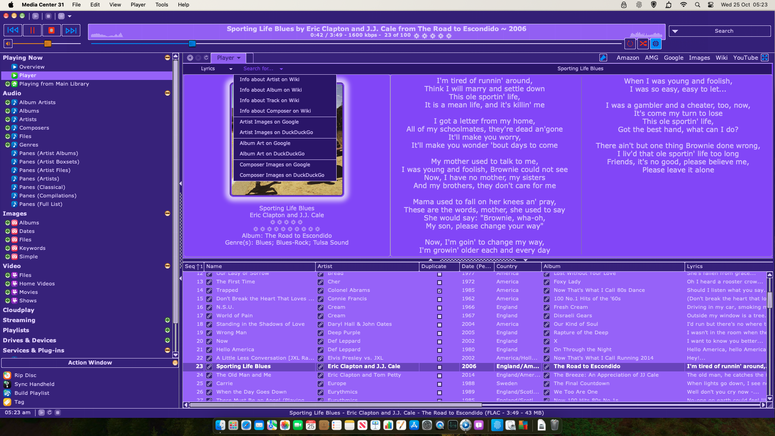Toggle Duplicate checkbox for N.S.U.

[x=440, y=308]
